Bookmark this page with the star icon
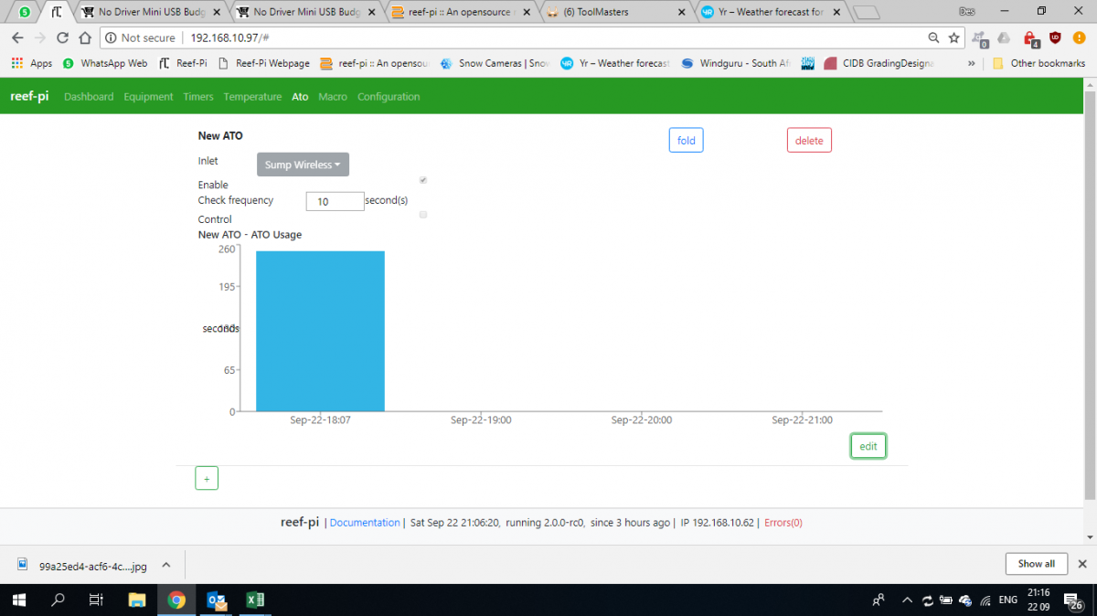1097x616 pixels. tap(953, 38)
